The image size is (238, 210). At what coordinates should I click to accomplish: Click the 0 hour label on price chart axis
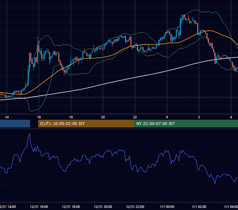[x=167, y=117]
